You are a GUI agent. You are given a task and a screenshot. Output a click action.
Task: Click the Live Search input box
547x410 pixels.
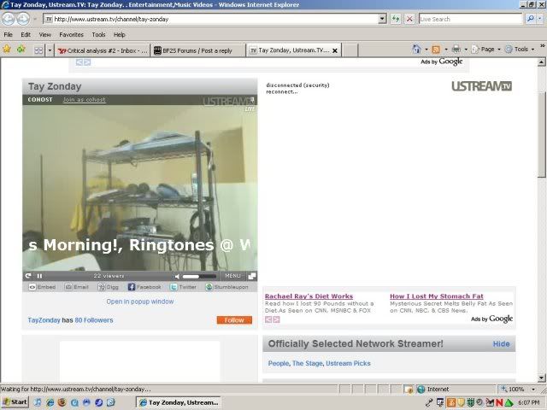tap(470, 19)
